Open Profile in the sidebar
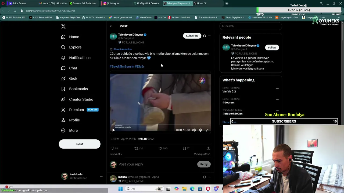Image resolution: width=344 pixels, height=193 pixels. (x=70, y=120)
